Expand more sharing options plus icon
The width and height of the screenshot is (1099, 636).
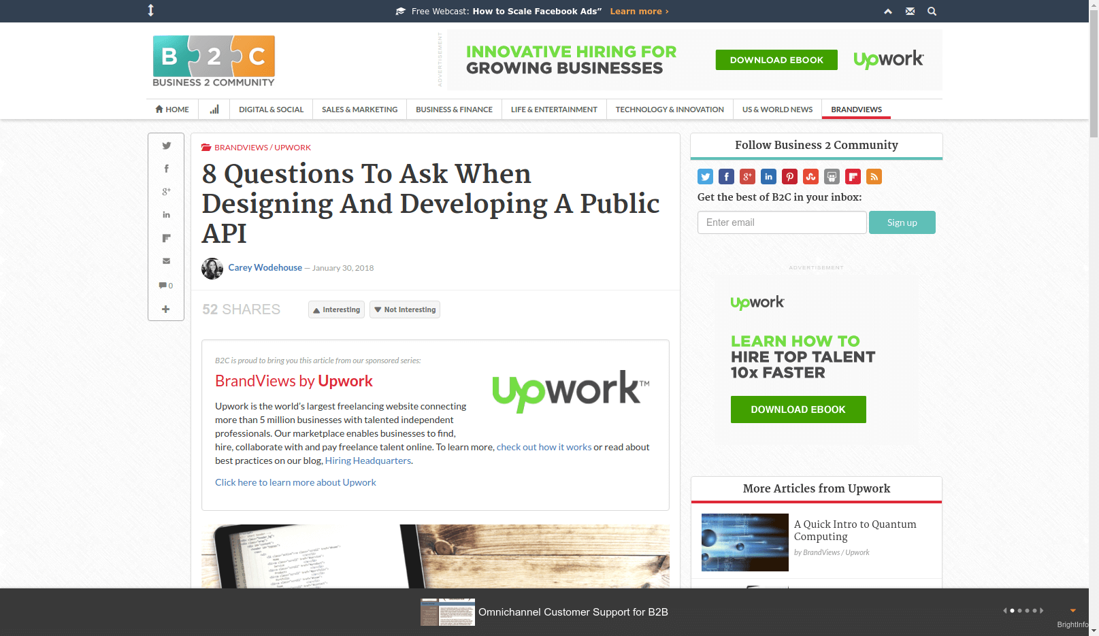166,309
